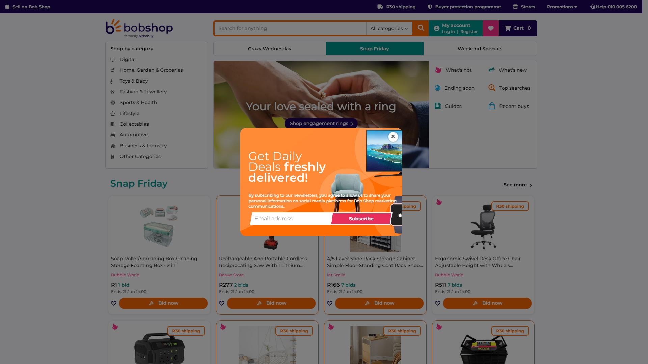Image resolution: width=648 pixels, height=364 pixels.
Task: Select the Weekend Specials tab
Action: tap(480, 49)
